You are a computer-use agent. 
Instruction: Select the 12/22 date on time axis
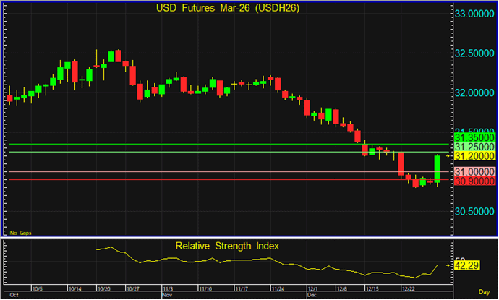[408, 287]
